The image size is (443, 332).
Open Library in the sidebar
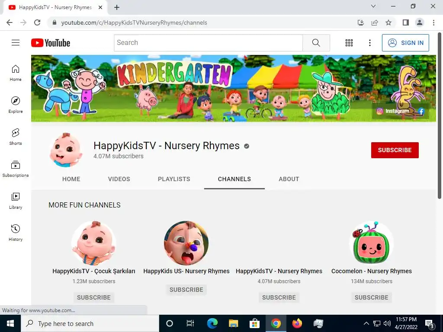click(x=16, y=201)
